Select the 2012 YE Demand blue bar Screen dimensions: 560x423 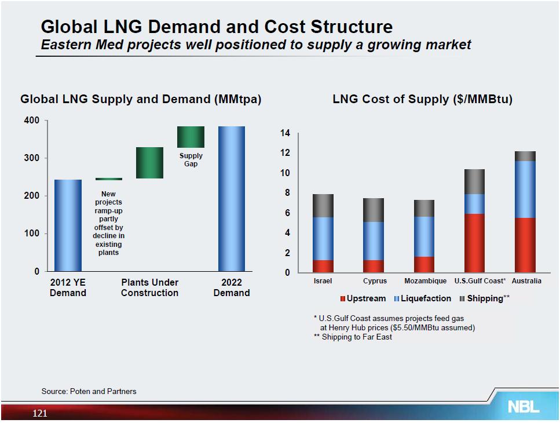(68, 225)
